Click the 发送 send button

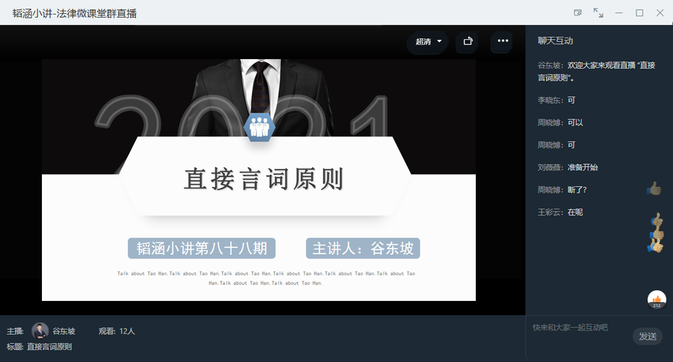click(647, 336)
